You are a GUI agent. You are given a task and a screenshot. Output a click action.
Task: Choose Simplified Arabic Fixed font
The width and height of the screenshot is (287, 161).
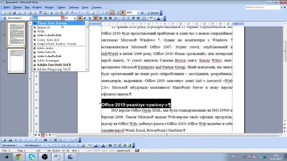click(x=59, y=44)
